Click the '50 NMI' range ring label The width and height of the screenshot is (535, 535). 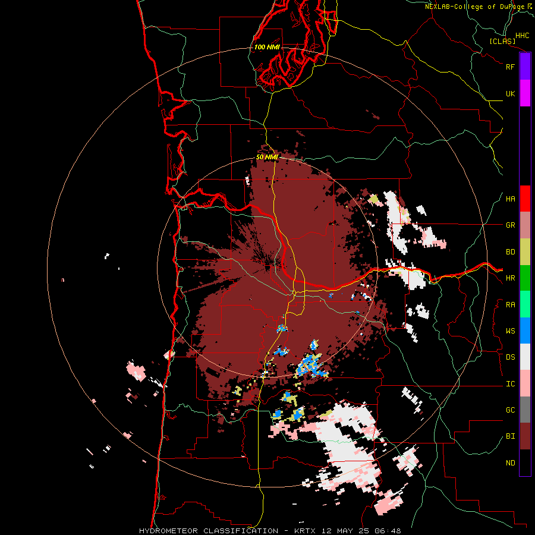(267, 158)
